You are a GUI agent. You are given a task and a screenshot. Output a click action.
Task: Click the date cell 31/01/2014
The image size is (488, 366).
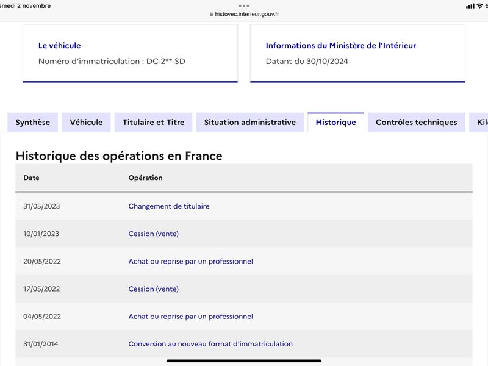[x=40, y=344]
